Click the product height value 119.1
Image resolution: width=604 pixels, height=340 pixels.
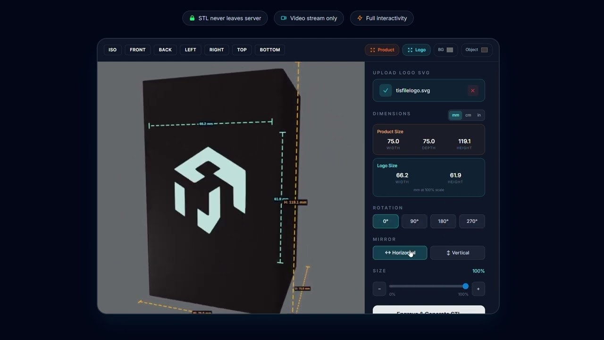coord(464,141)
